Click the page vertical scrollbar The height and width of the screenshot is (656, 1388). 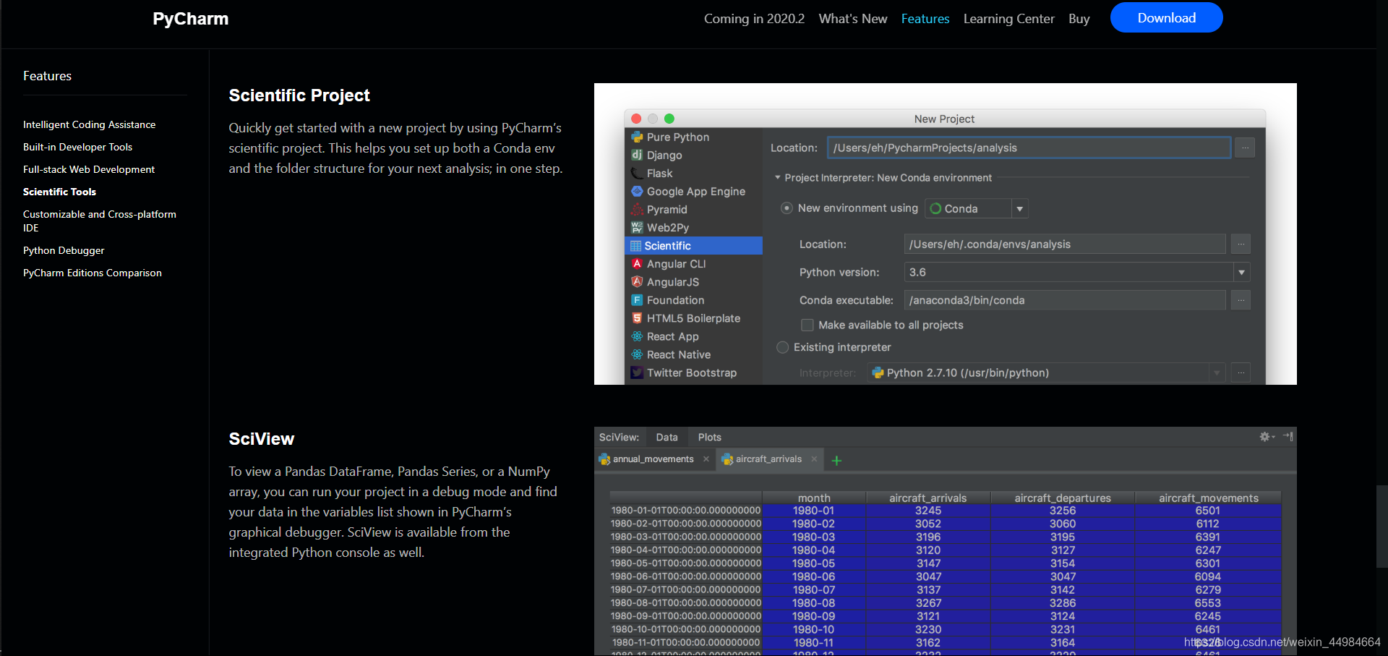coord(1381,527)
